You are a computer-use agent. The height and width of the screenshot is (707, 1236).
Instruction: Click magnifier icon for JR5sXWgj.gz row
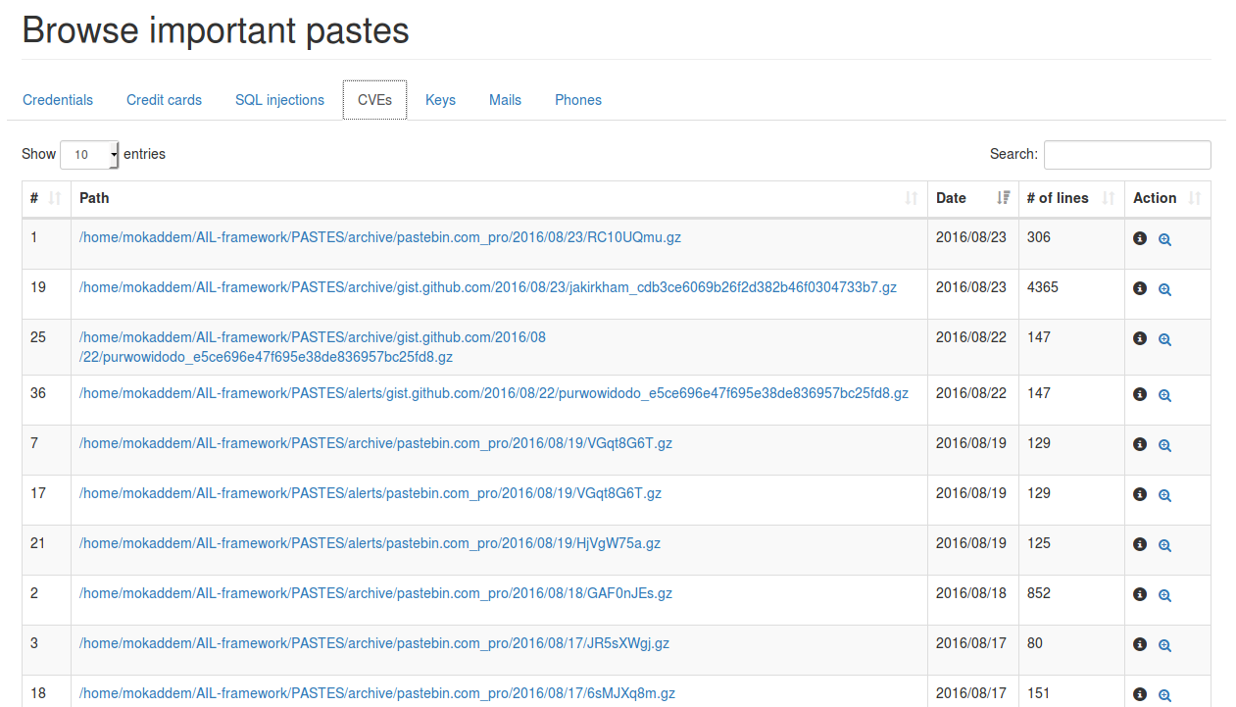[1164, 645]
